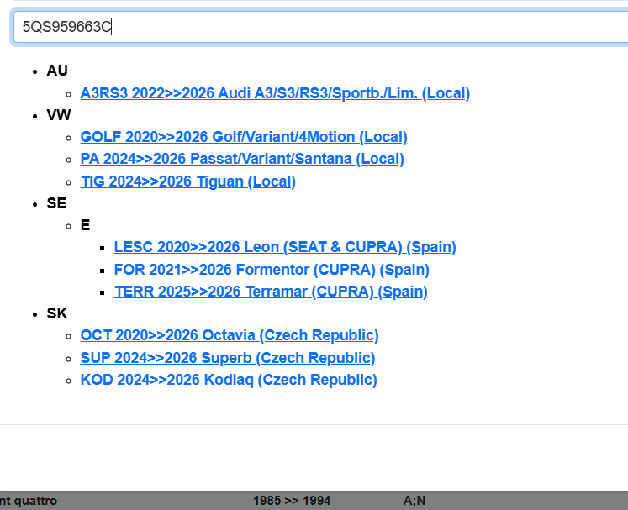The image size is (628, 510).
Task: Select the AU brand heading
Action: 57,71
